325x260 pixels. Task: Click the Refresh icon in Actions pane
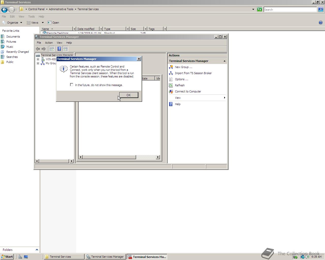click(x=171, y=85)
